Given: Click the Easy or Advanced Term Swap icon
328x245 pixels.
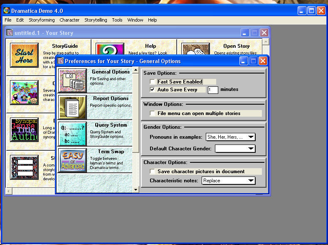Looking at the screenshot, I should pyautogui.click(x=72, y=160).
